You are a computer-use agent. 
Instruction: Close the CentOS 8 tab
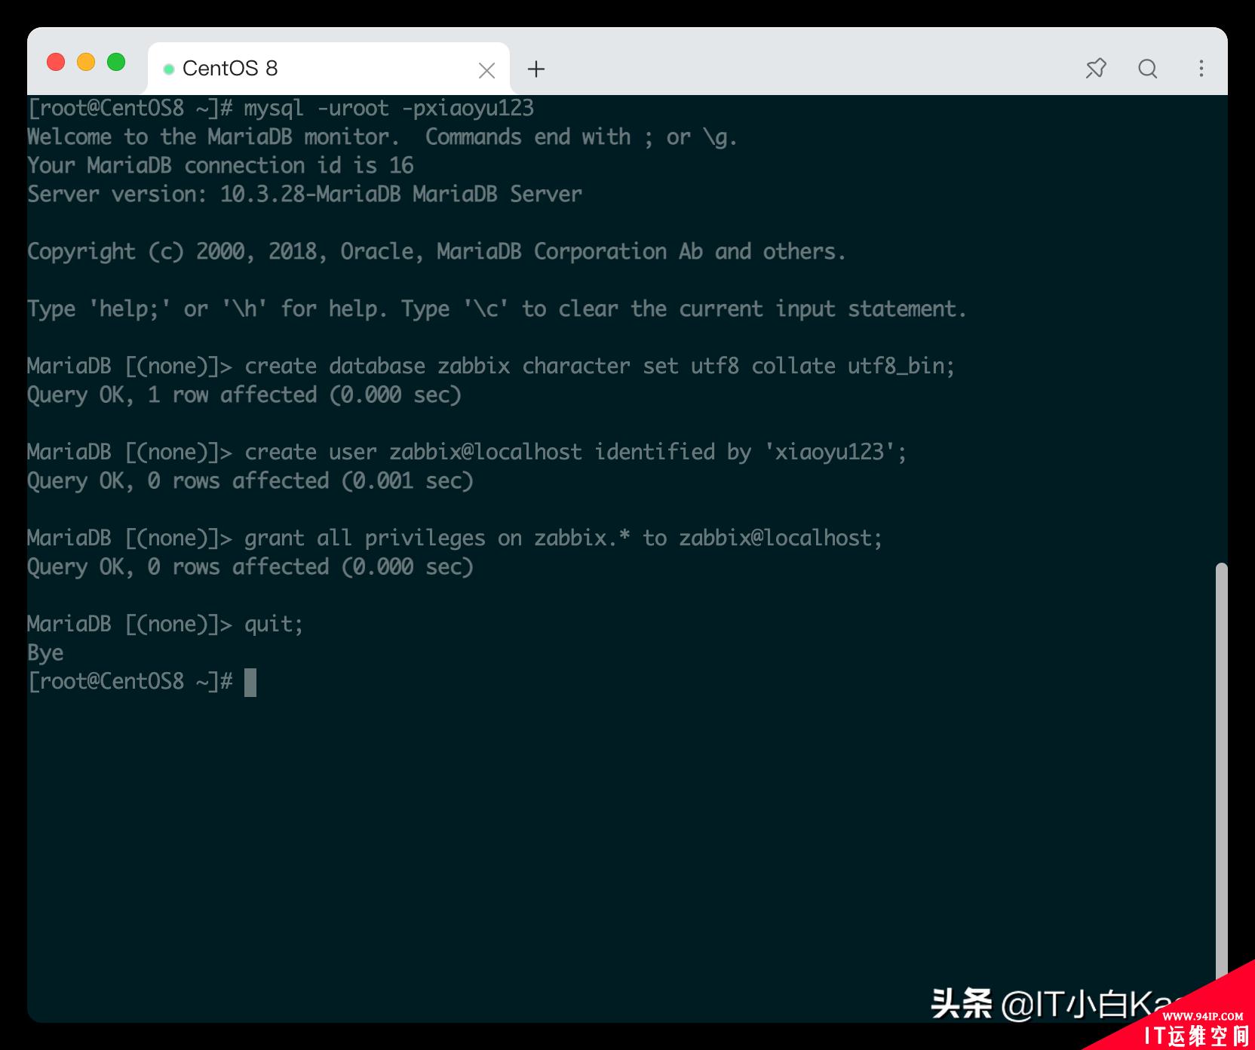coord(486,70)
